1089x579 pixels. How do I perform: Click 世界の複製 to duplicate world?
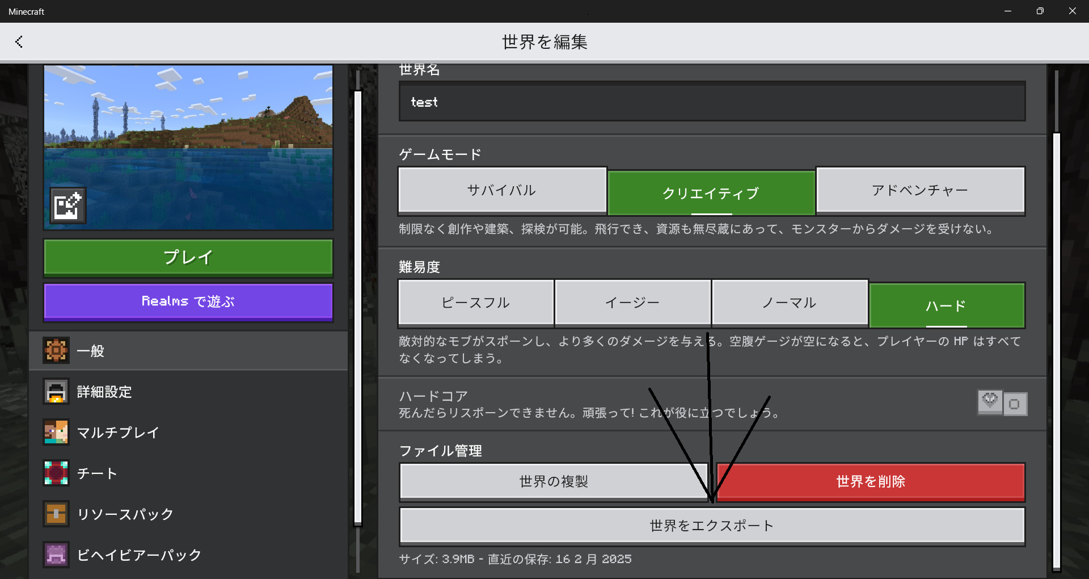554,481
